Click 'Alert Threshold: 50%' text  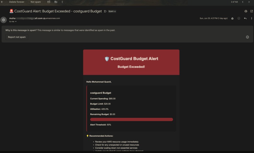coord(101,125)
